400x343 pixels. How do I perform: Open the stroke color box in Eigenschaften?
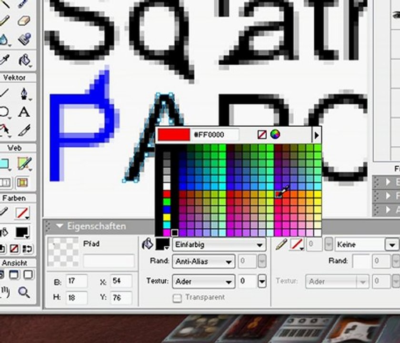click(x=297, y=244)
